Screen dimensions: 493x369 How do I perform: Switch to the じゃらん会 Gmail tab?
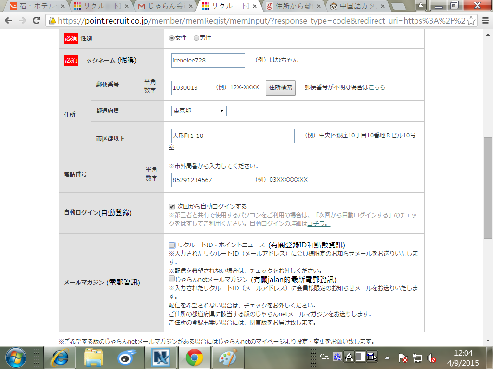click(x=165, y=6)
